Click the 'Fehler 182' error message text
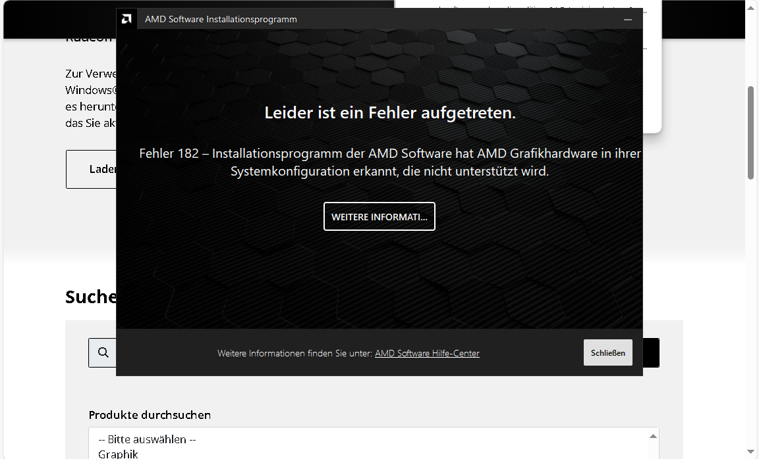The height and width of the screenshot is (459, 759). click(389, 162)
